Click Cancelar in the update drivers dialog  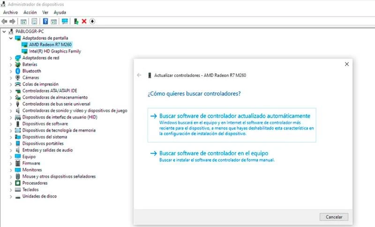tap(334, 217)
